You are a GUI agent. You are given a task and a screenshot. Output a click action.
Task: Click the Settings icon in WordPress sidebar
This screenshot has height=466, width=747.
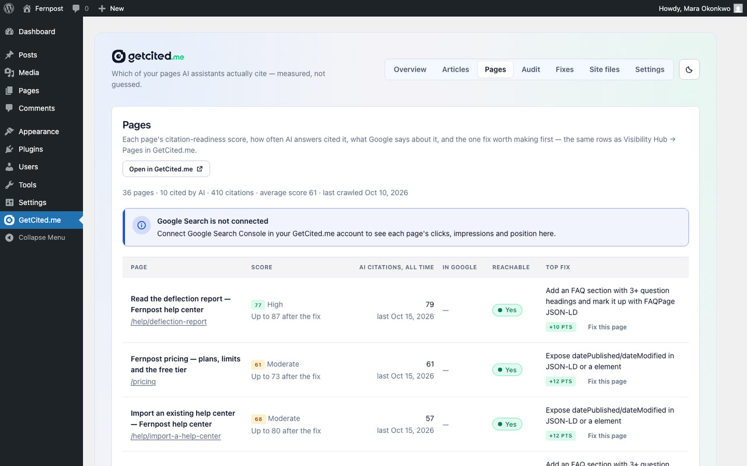pyautogui.click(x=9, y=202)
